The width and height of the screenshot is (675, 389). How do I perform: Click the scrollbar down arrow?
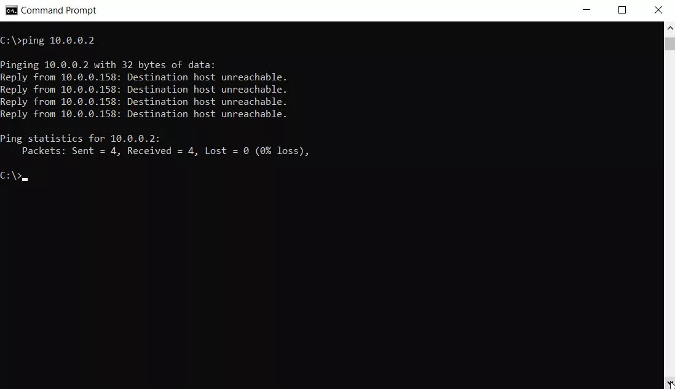click(670, 383)
